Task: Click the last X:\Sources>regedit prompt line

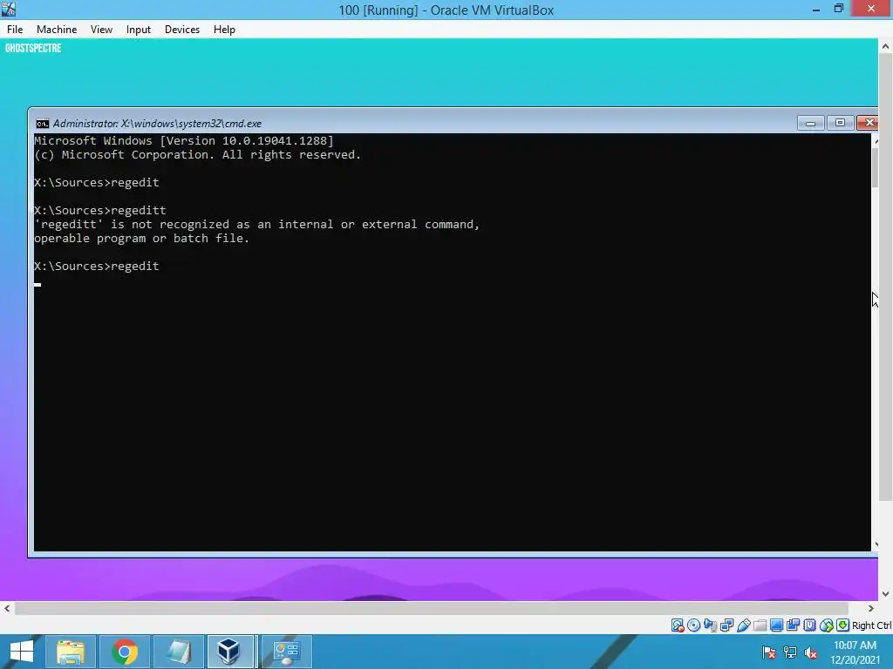Action: pyautogui.click(x=96, y=267)
